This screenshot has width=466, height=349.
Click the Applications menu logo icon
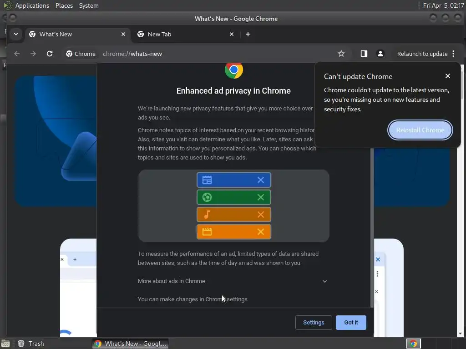(7, 5)
